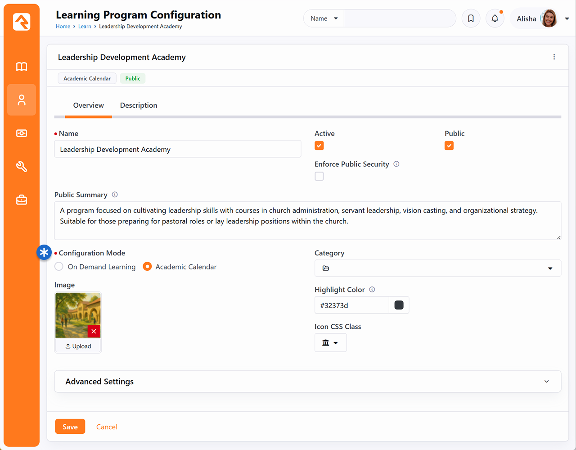
Task: Open the Icon CSS Class dropdown
Action: (x=330, y=343)
